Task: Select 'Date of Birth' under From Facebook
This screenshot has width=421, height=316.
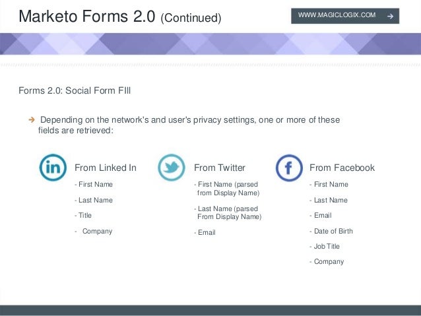Action: 333,231
